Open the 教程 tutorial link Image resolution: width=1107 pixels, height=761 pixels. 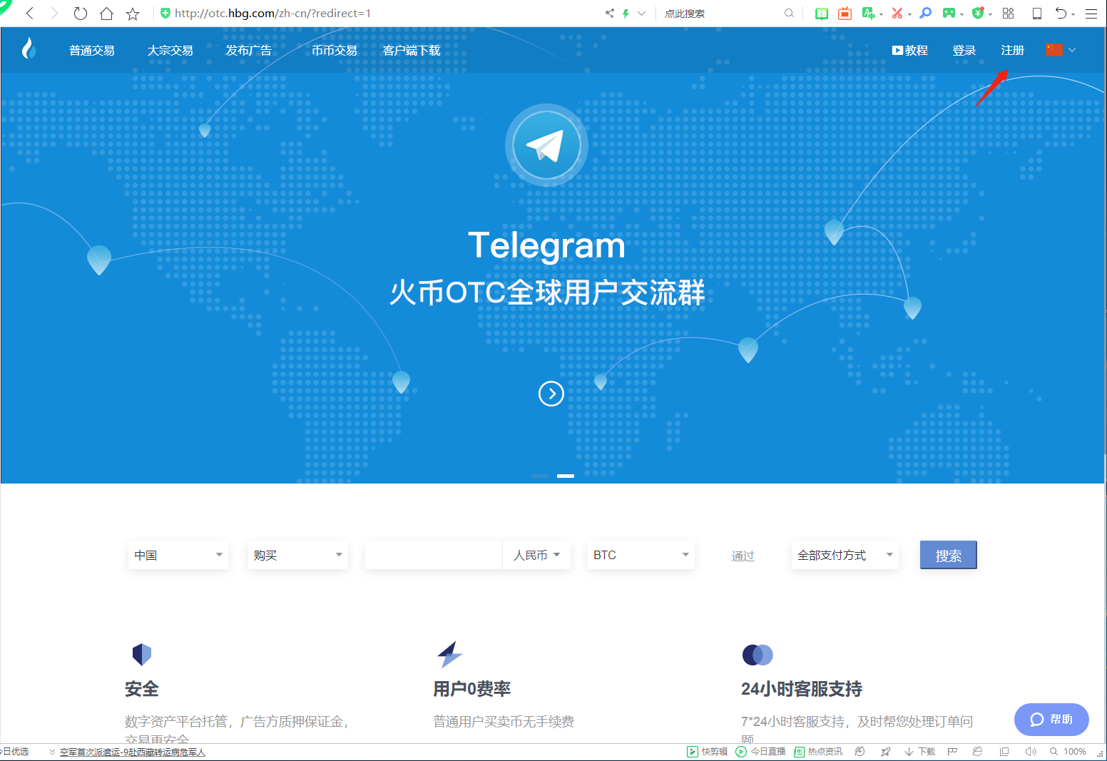point(910,51)
